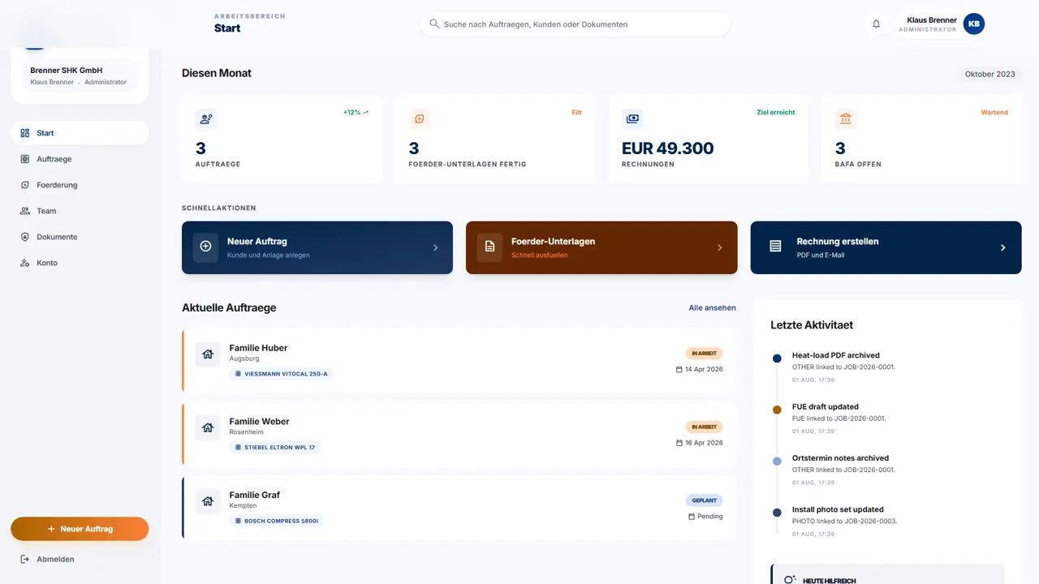Open the Familie Graf order row

(459, 508)
